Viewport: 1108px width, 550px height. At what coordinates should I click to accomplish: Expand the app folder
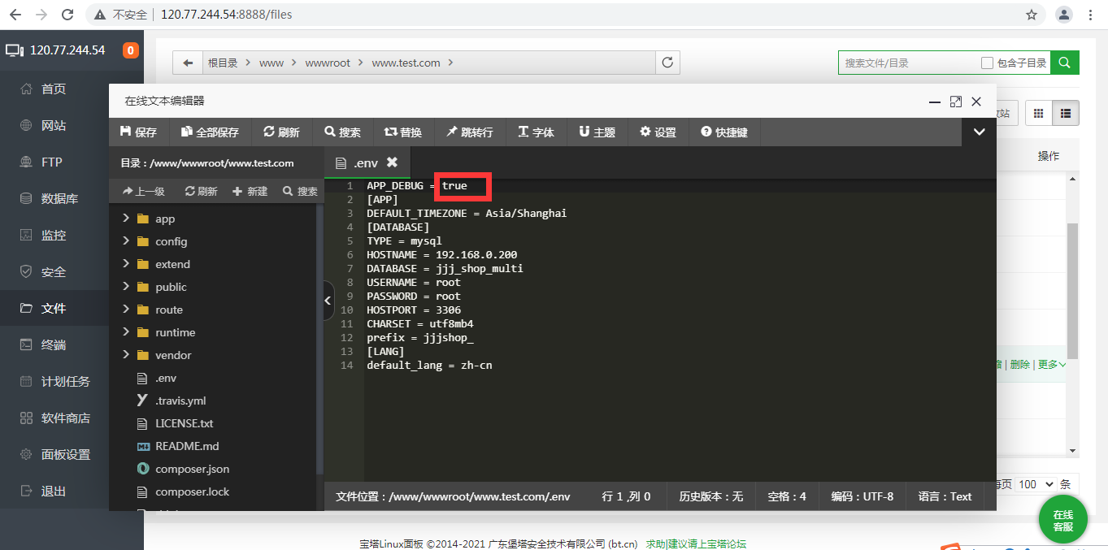[x=125, y=219]
